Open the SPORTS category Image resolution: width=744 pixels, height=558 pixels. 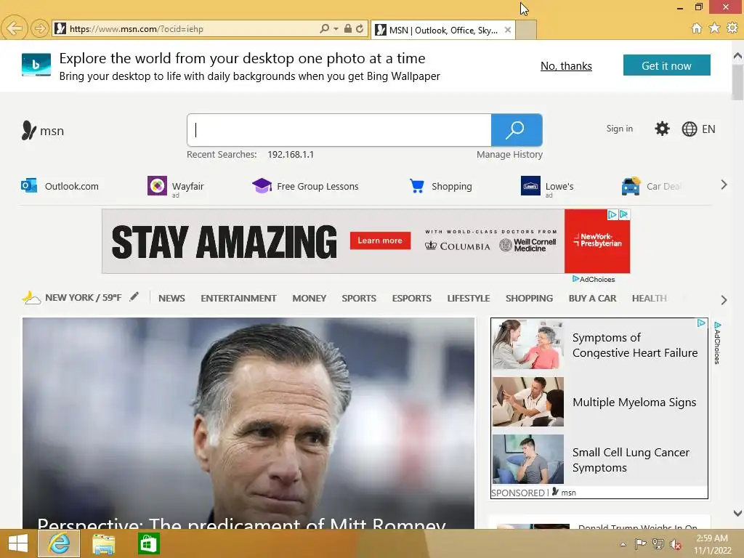(x=359, y=298)
